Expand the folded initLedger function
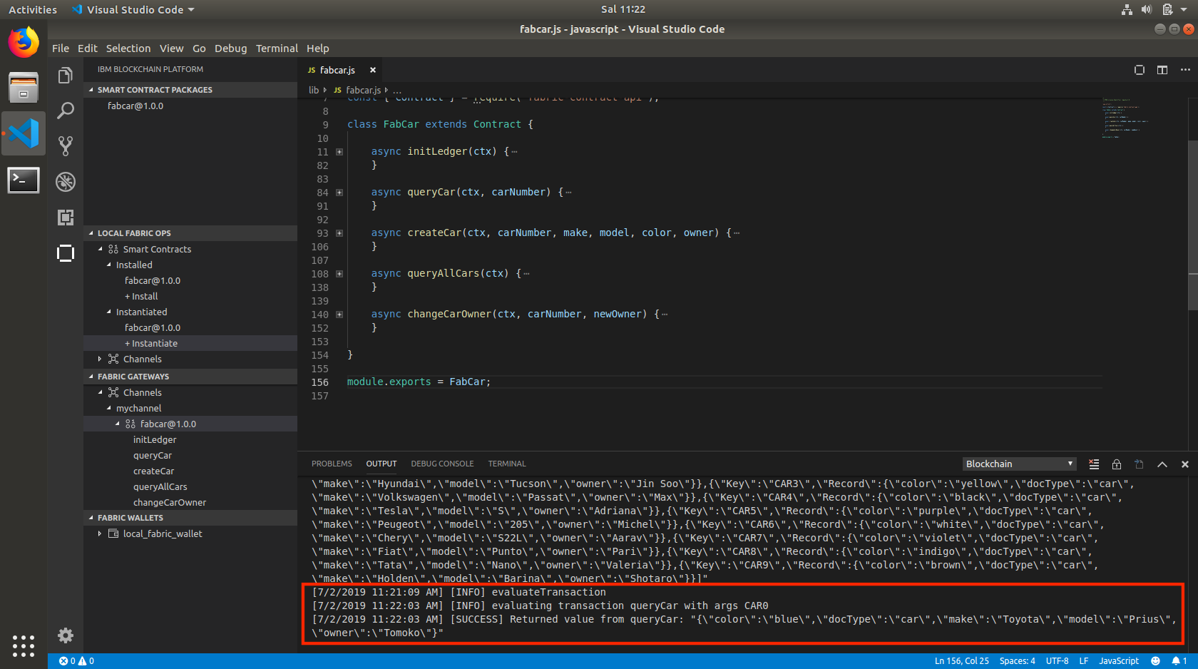The width and height of the screenshot is (1198, 669). (x=339, y=152)
